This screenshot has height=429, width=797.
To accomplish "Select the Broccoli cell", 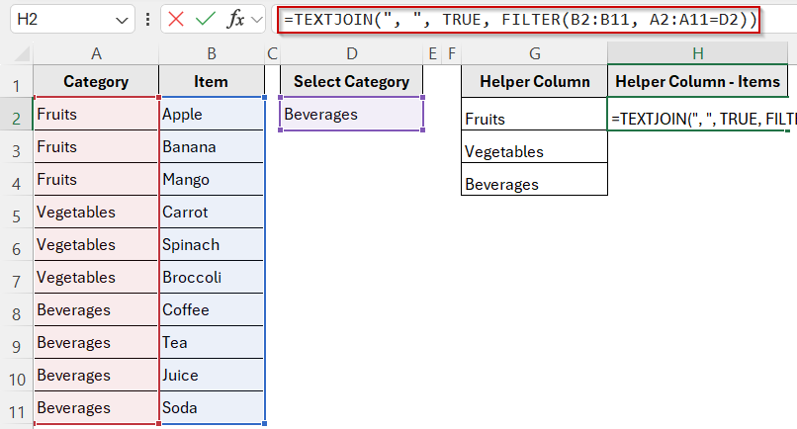I will (211, 277).
